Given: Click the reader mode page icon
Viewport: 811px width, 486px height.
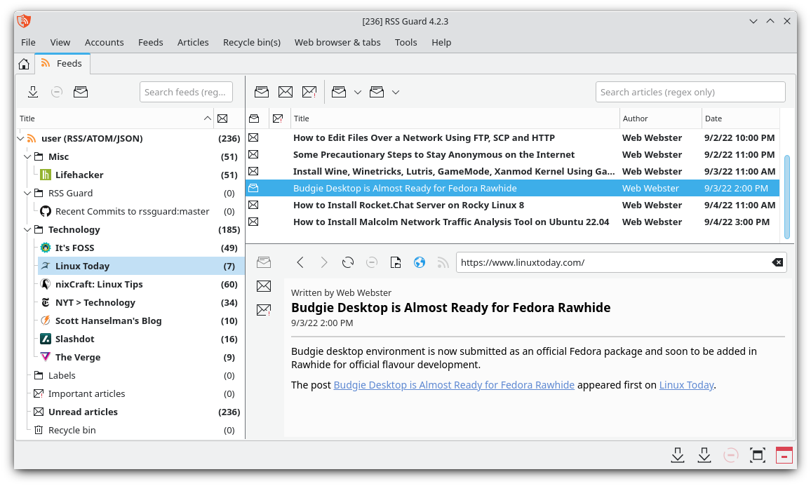Looking at the screenshot, I should click(x=396, y=262).
